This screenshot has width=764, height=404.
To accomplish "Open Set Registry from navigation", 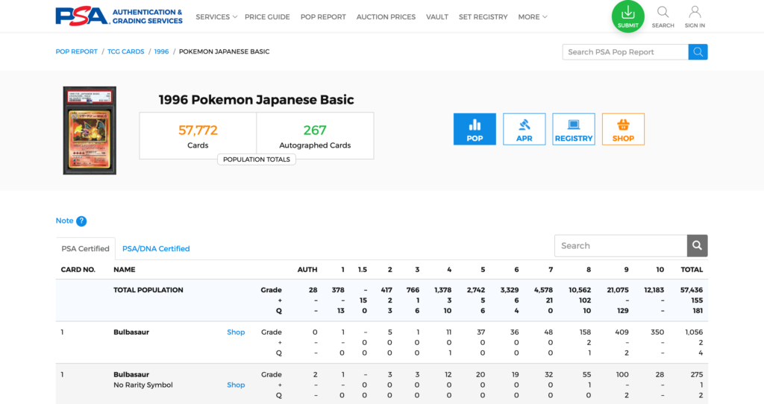I will (483, 17).
